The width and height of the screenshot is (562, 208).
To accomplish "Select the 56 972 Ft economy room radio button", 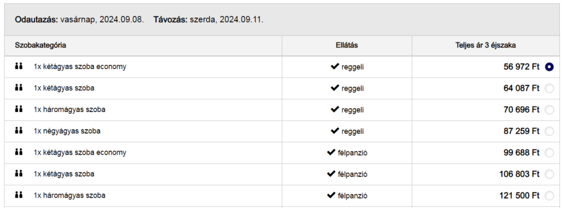I will 549,67.
